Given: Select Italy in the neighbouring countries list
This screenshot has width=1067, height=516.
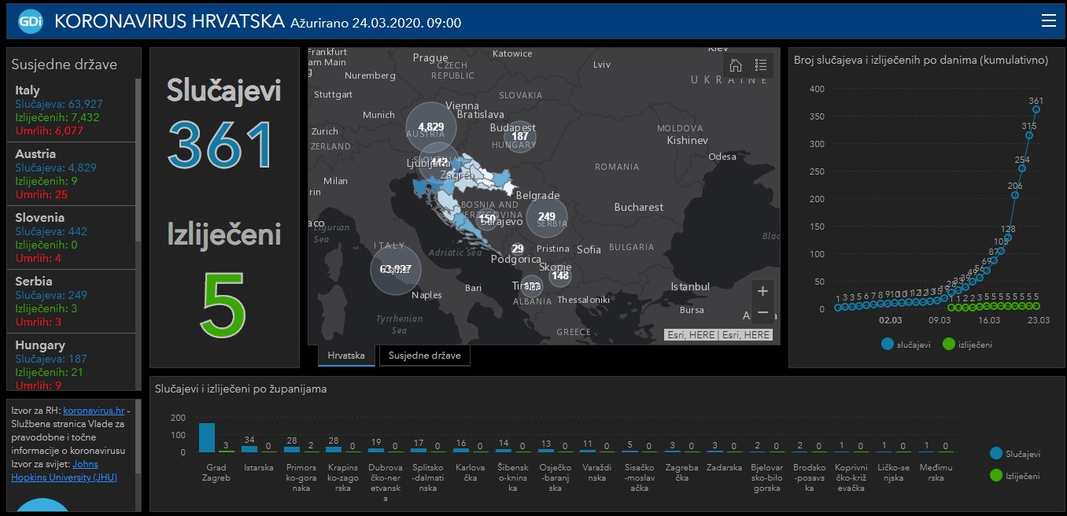Looking at the screenshot, I should pos(72,110).
